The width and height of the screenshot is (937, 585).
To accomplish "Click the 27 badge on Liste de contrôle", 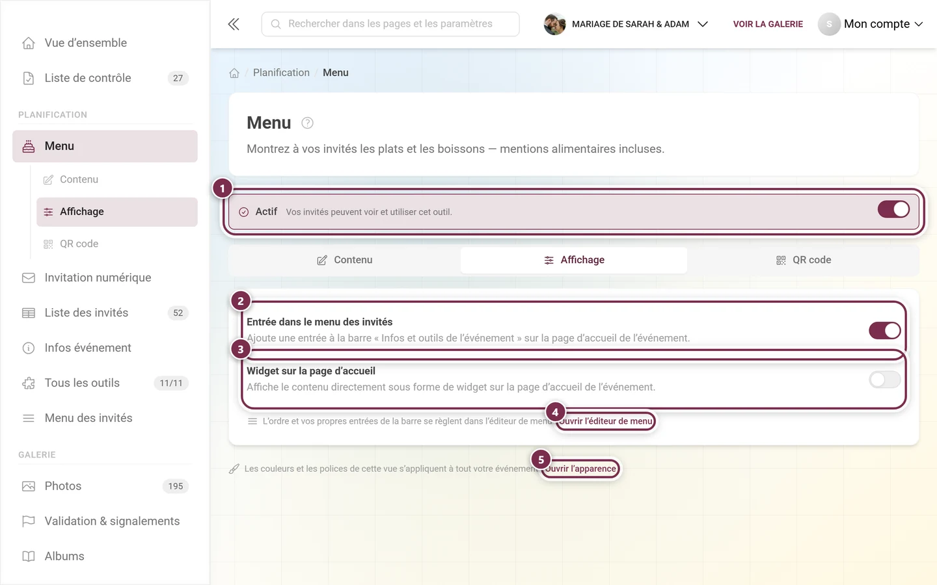I will [178, 78].
